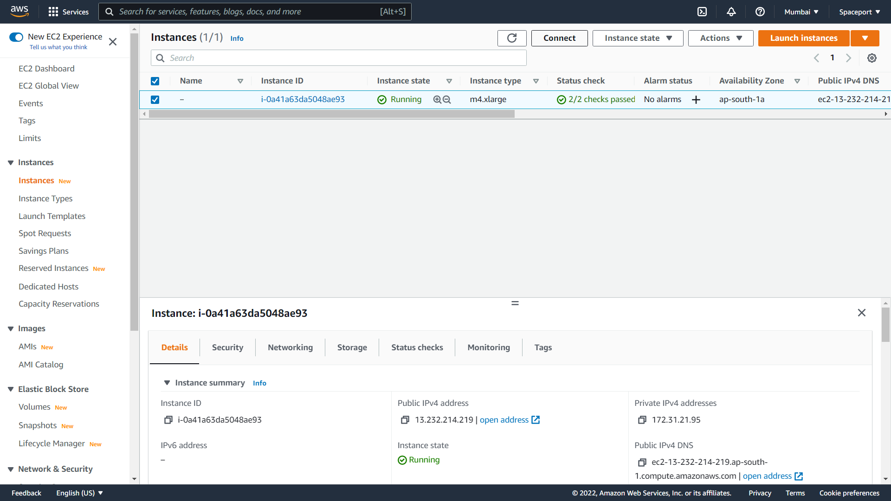The height and width of the screenshot is (501, 891).
Task: Zoom in filter on Running state
Action: click(x=437, y=99)
